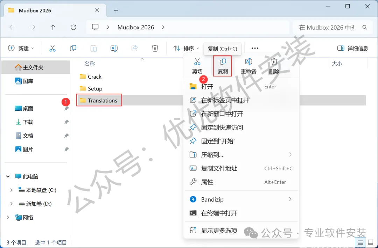This screenshot has height=248, width=378.
Task: Go forward with the right arrow
Action: coord(32,27)
